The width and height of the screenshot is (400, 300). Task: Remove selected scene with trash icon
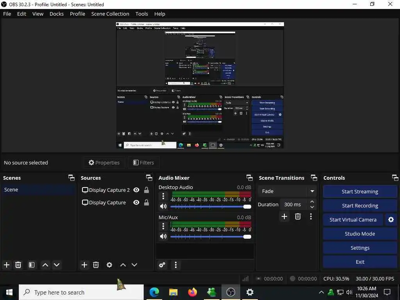(x=18, y=265)
